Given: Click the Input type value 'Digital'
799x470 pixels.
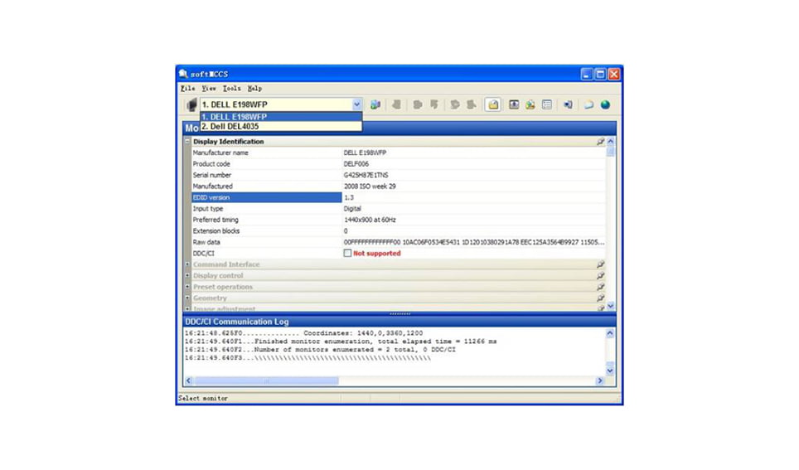Looking at the screenshot, I should [x=352, y=209].
